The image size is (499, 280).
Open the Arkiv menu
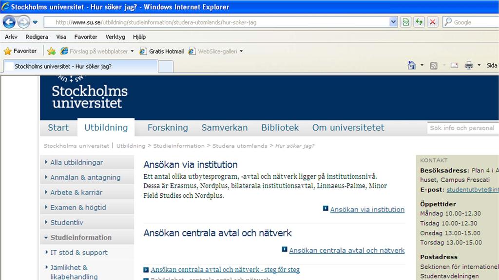point(11,37)
